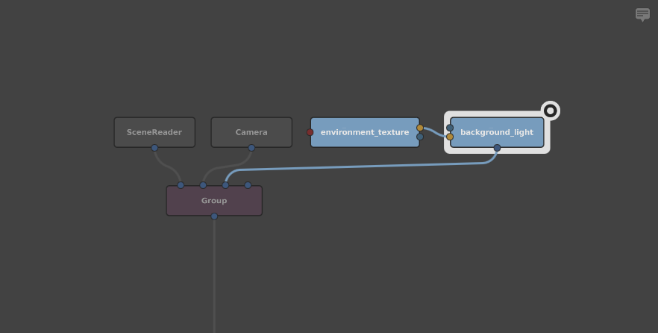Select the Group node
658x333 pixels.
(214, 201)
